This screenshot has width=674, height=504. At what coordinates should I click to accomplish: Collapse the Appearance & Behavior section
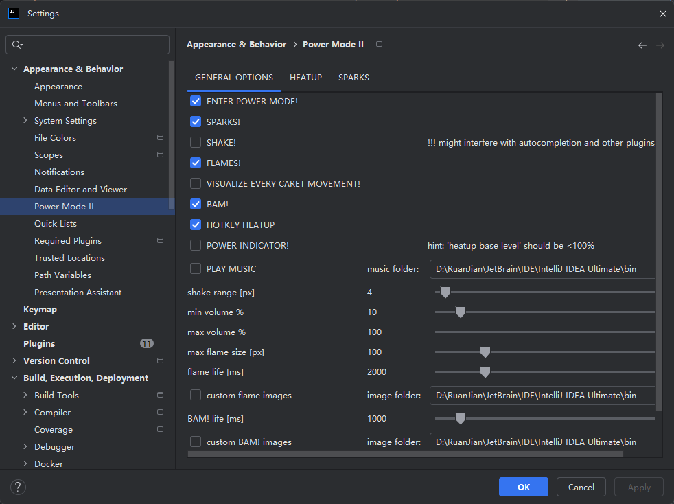click(x=14, y=69)
